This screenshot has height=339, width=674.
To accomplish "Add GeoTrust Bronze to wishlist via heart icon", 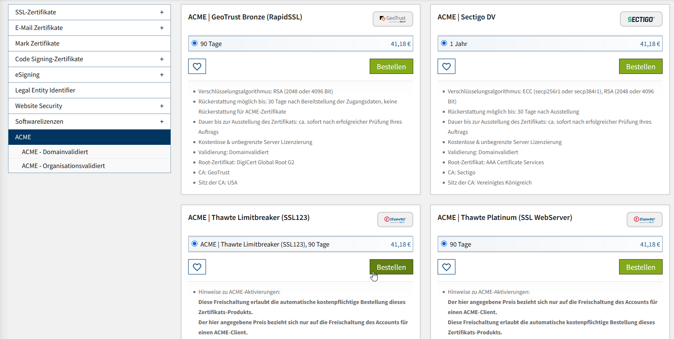I will [197, 66].
